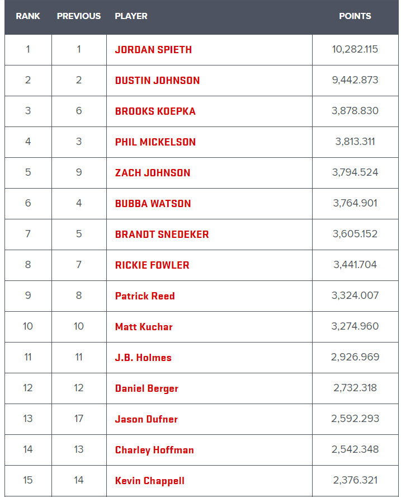Open Dustin Johnson player link
Viewport: 401px width, 497px height.
[157, 81]
